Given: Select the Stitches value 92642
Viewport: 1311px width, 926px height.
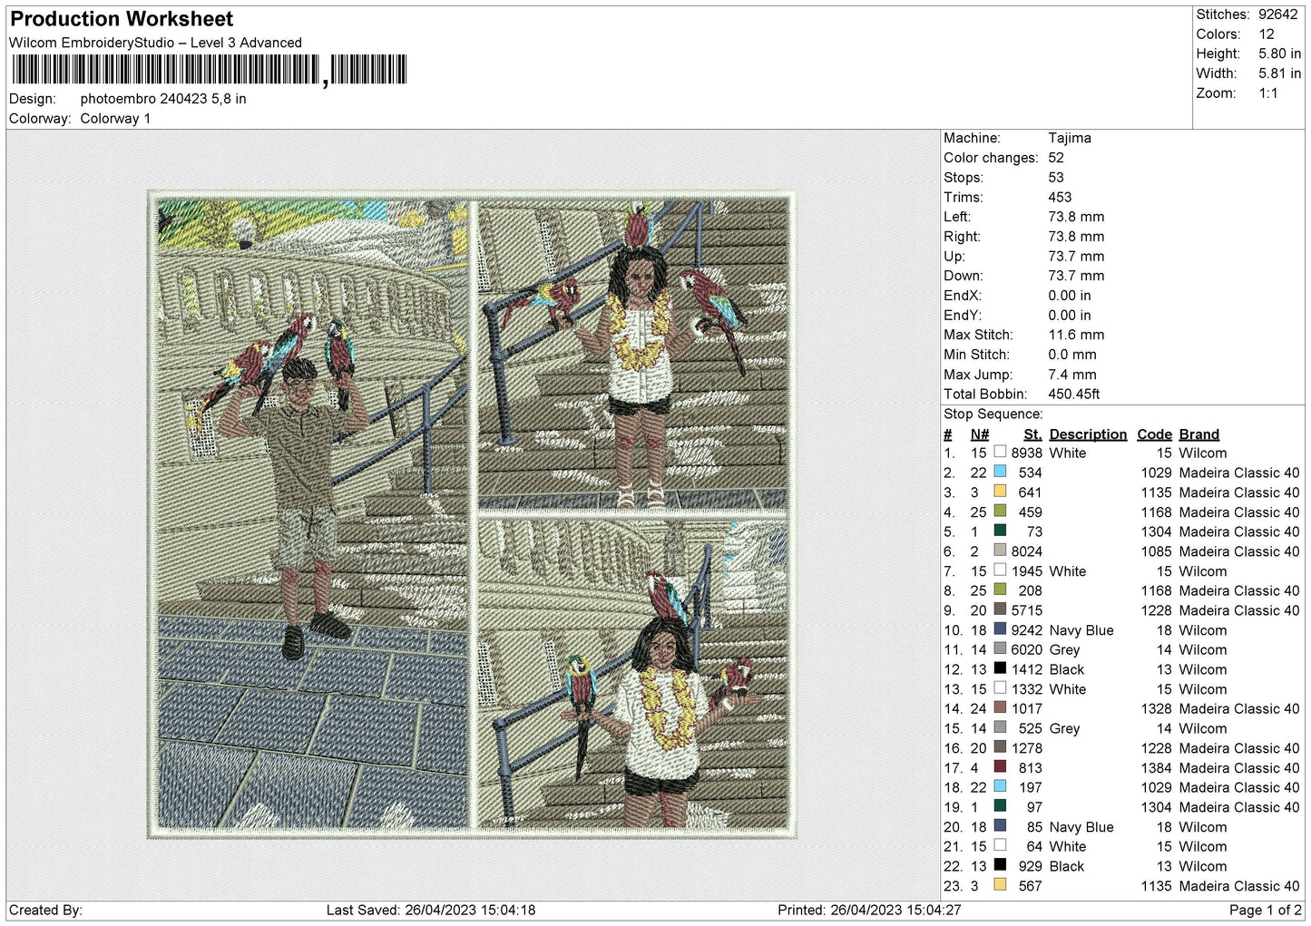Looking at the screenshot, I should tap(1277, 15).
